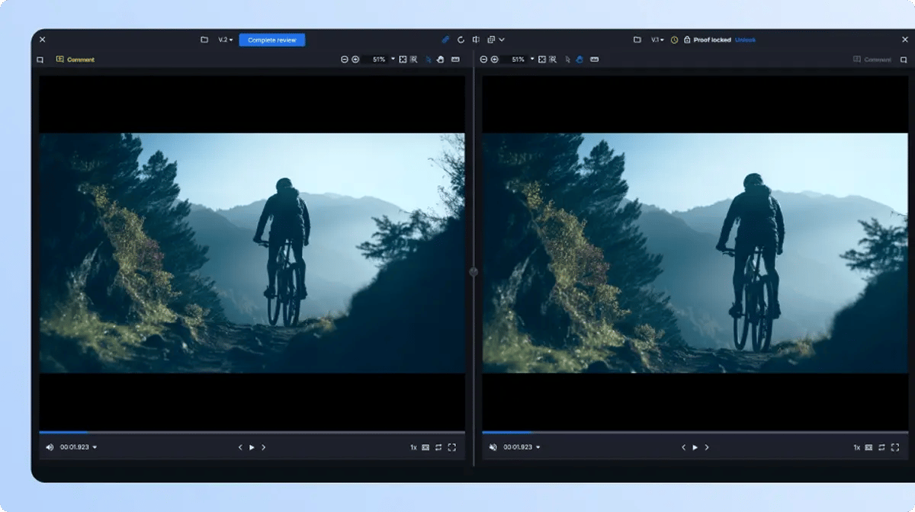Click the lock icon beside Proof locked
The height and width of the screenshot is (512, 915).
tap(686, 40)
